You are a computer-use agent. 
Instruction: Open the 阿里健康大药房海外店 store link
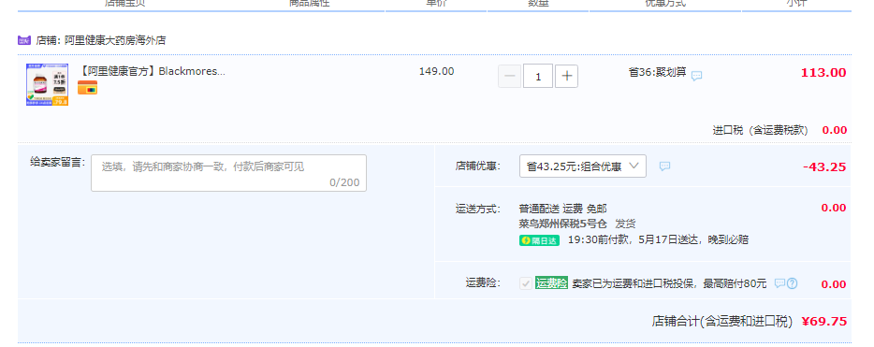pyautogui.click(x=115, y=40)
